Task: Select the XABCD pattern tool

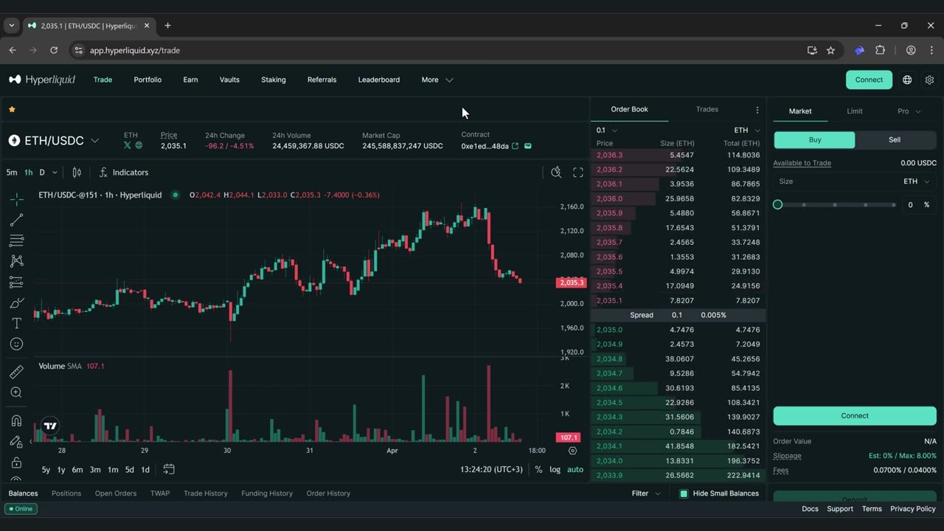Action: [16, 261]
